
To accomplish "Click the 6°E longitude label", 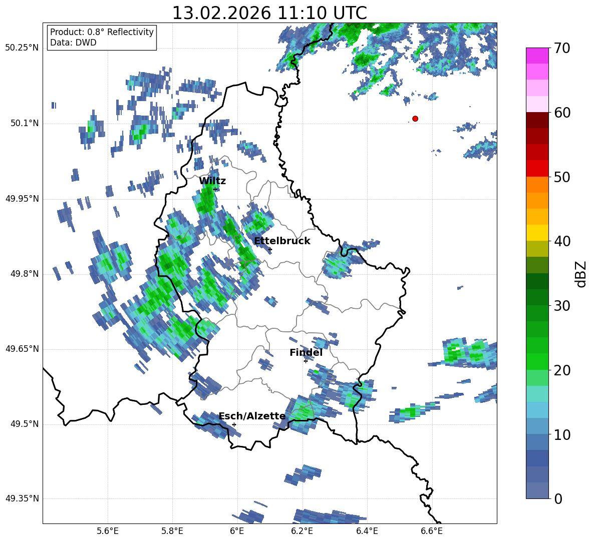I will tap(237, 531).
